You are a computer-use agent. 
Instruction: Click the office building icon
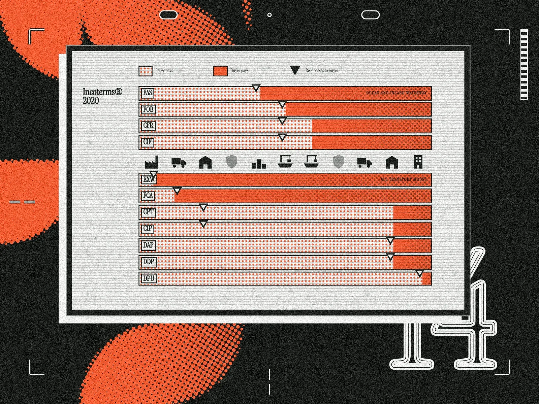click(x=418, y=162)
